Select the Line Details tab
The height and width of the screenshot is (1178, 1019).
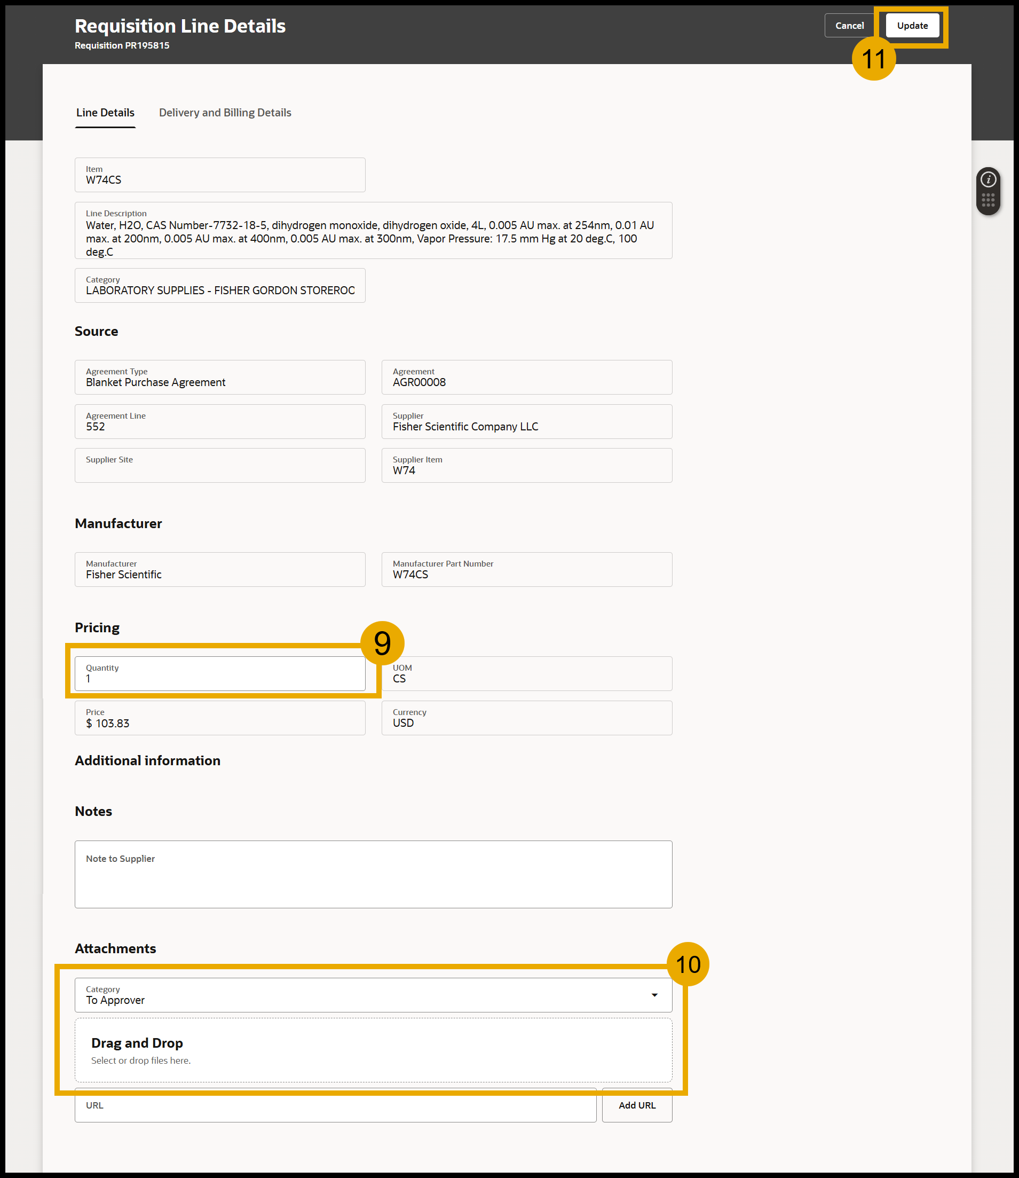coord(105,112)
